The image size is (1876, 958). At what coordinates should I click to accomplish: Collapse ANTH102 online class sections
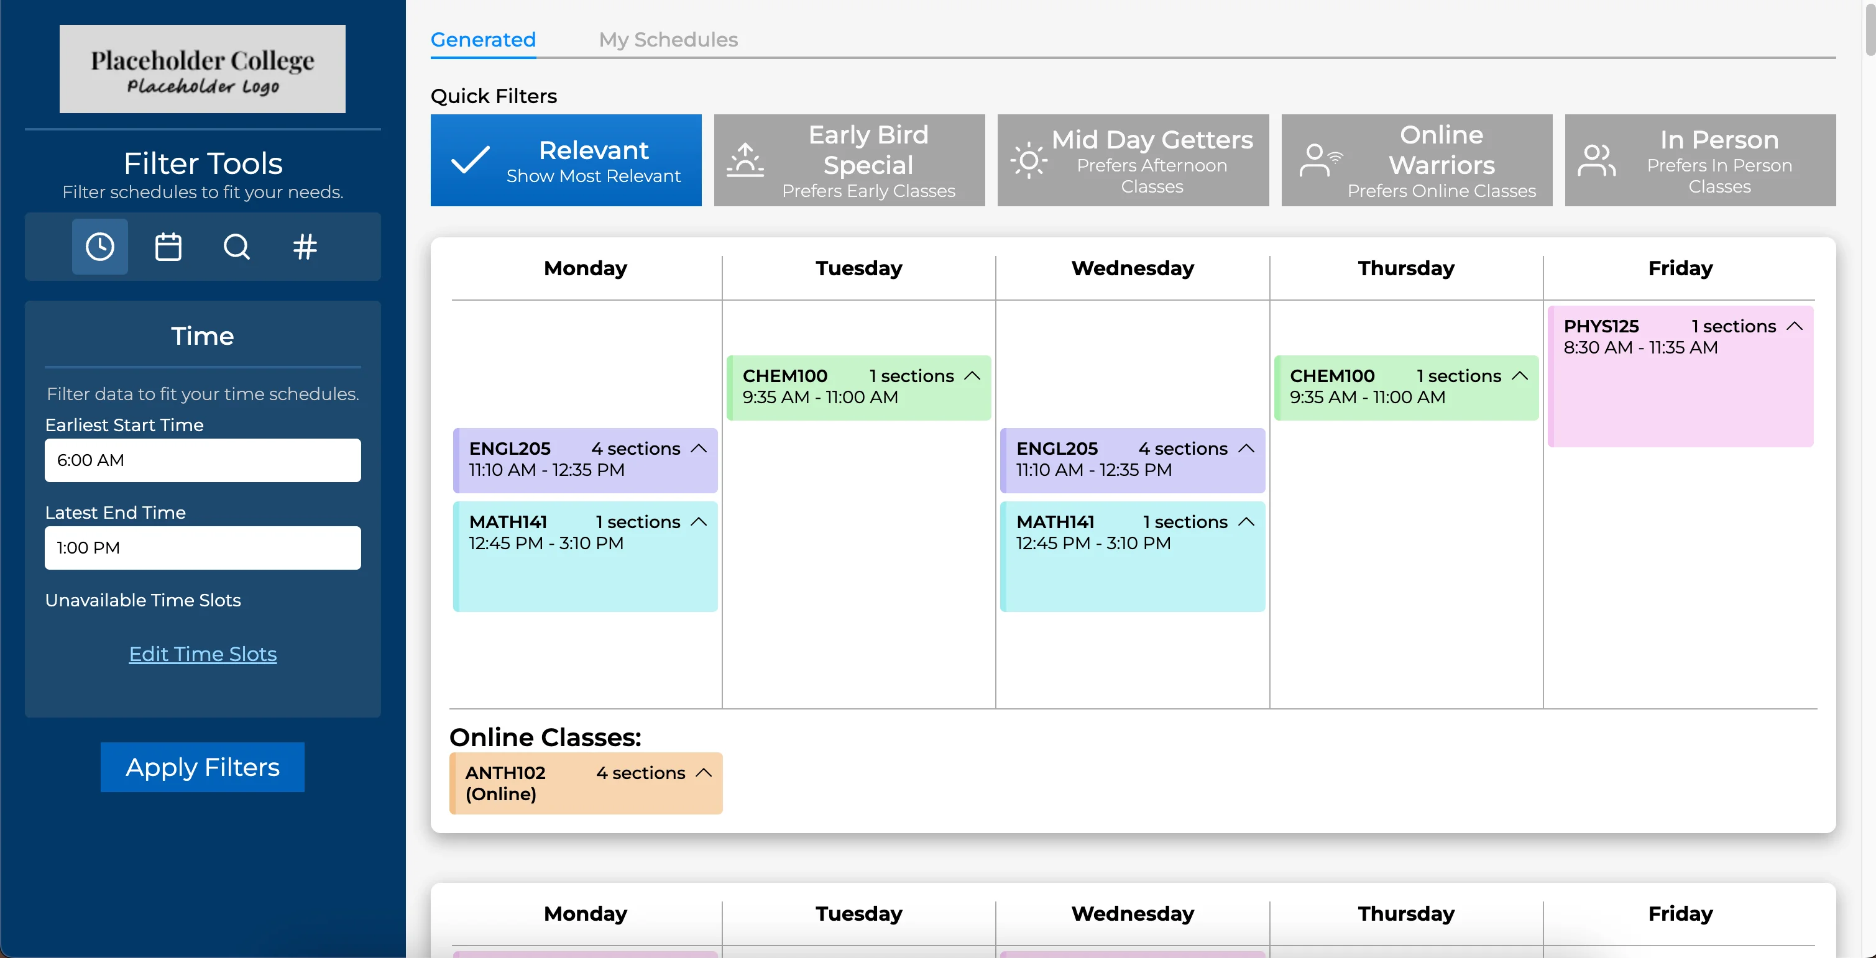click(x=704, y=772)
